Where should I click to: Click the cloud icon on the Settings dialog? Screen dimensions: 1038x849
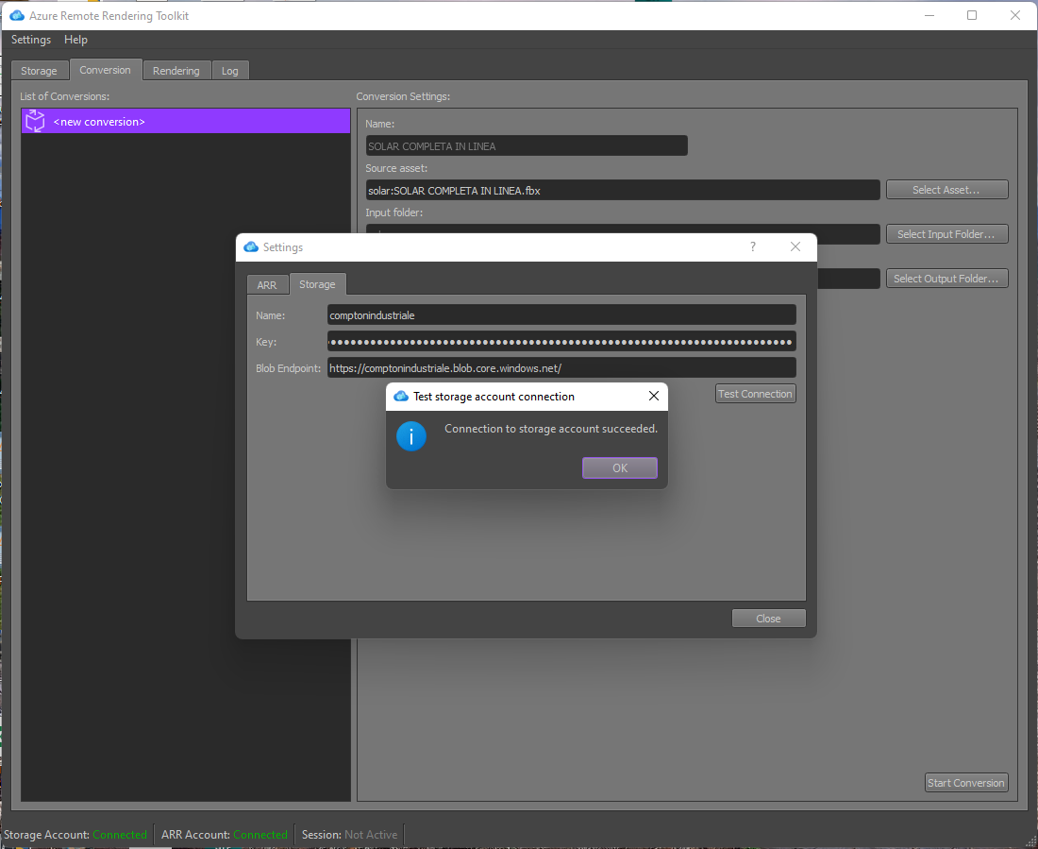250,246
